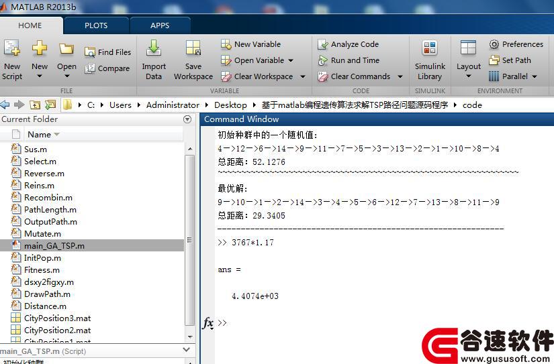
Task: Select Sus.m in Current Folder
Action: coord(36,149)
